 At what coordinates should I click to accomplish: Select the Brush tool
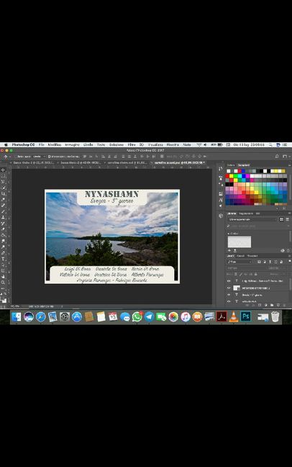click(4, 211)
